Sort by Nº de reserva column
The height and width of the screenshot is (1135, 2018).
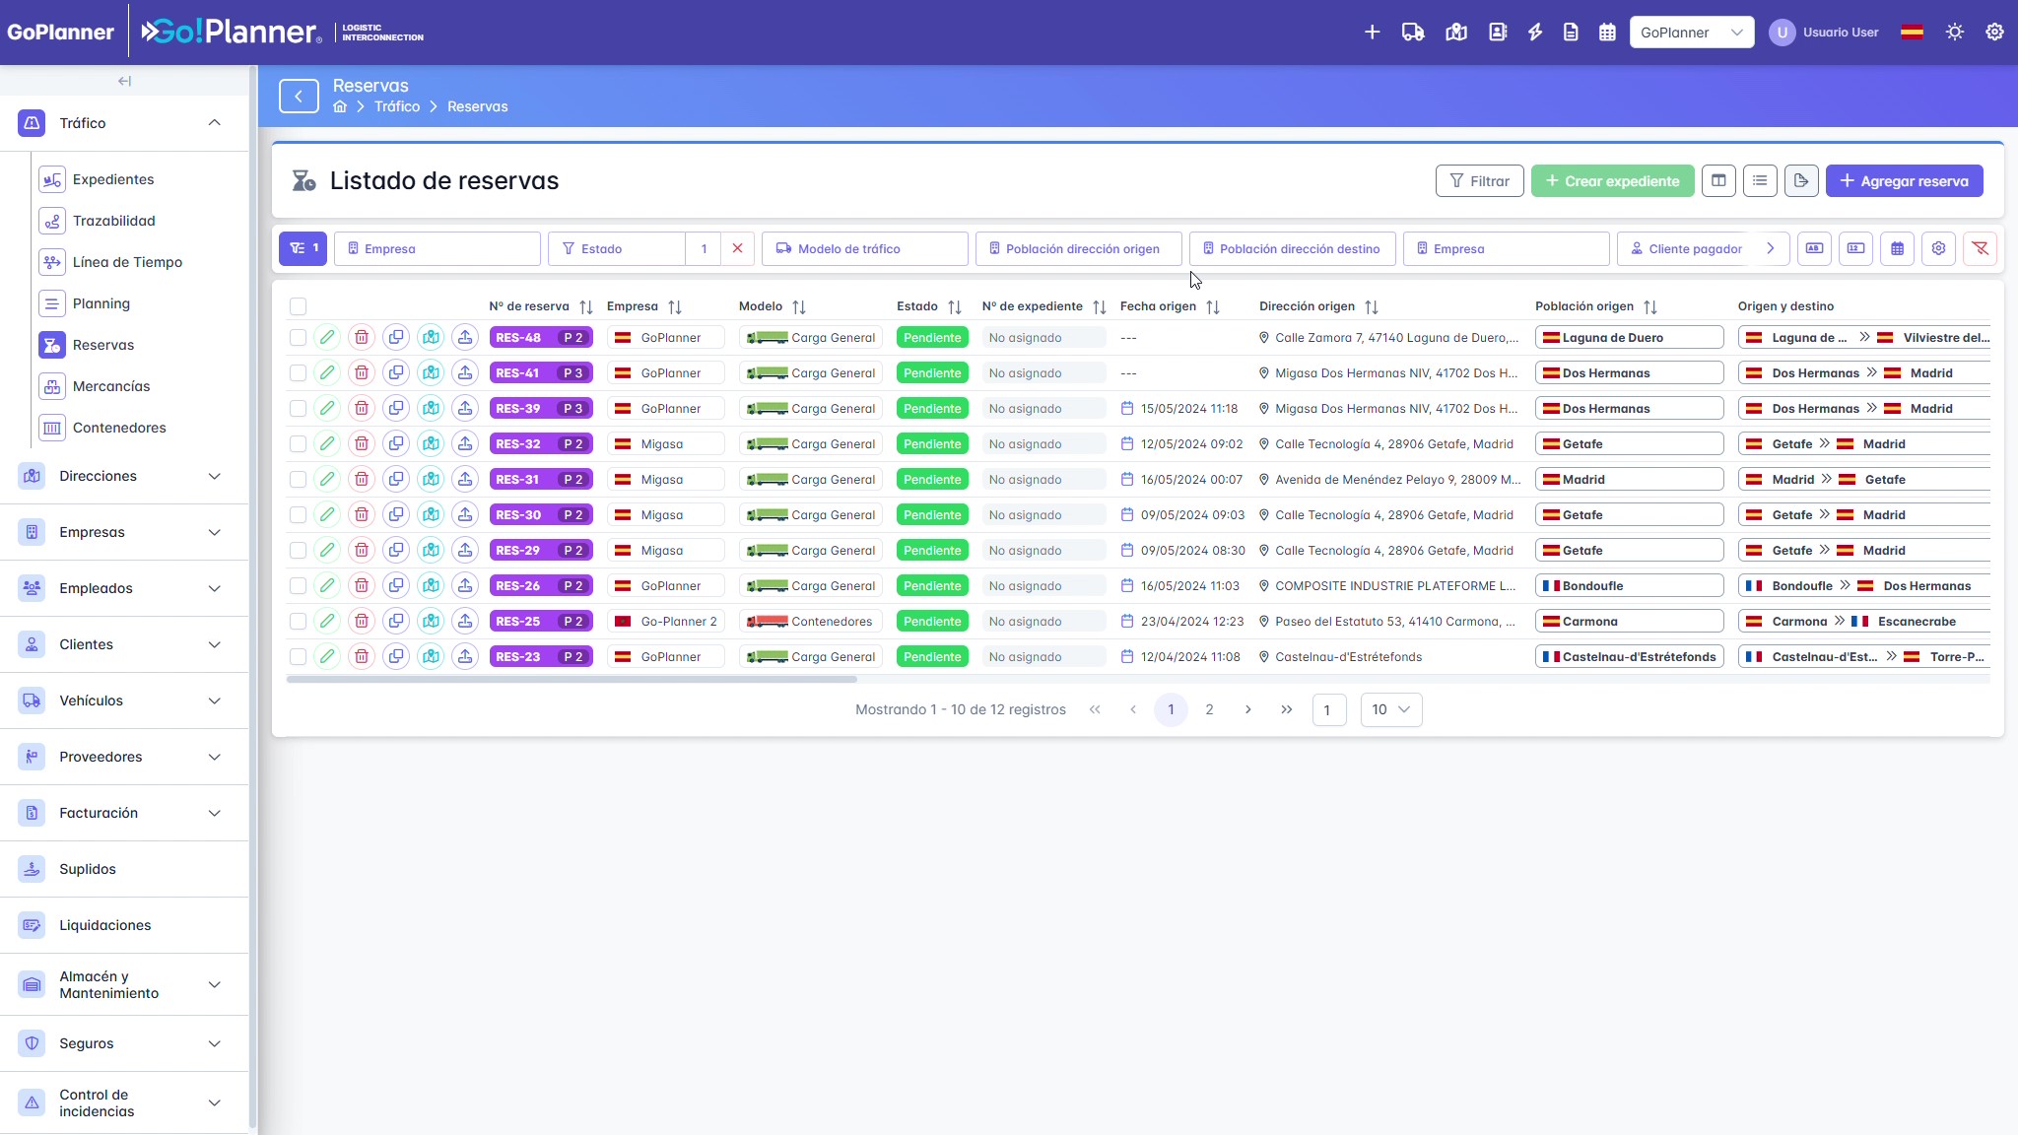click(585, 307)
